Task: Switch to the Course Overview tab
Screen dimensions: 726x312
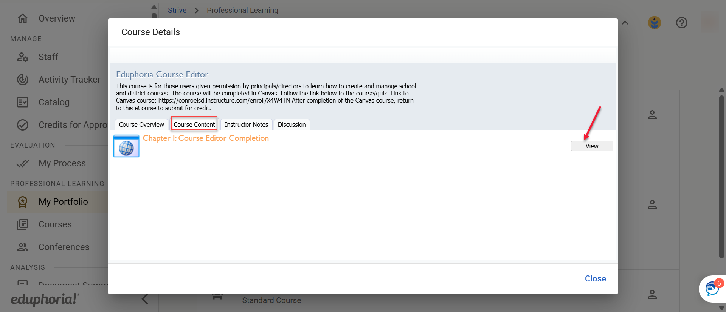Action: [141, 124]
